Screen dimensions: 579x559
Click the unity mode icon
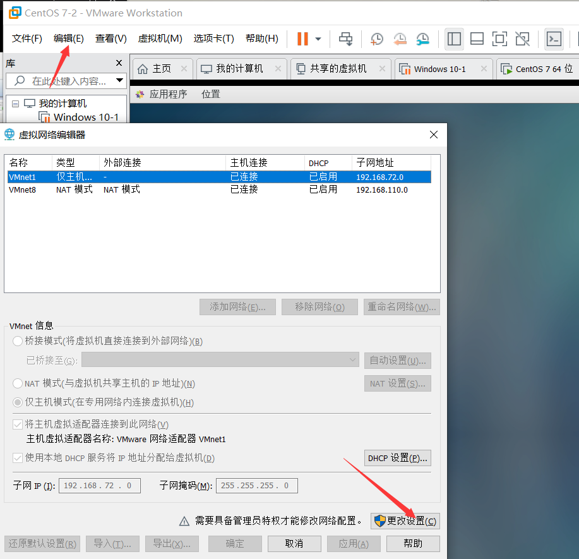click(x=522, y=39)
